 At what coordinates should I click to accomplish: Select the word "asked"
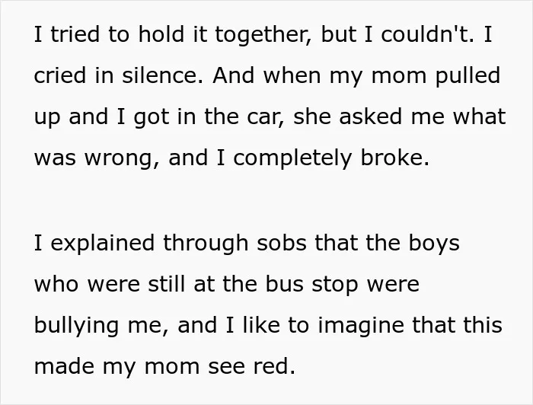370,116
